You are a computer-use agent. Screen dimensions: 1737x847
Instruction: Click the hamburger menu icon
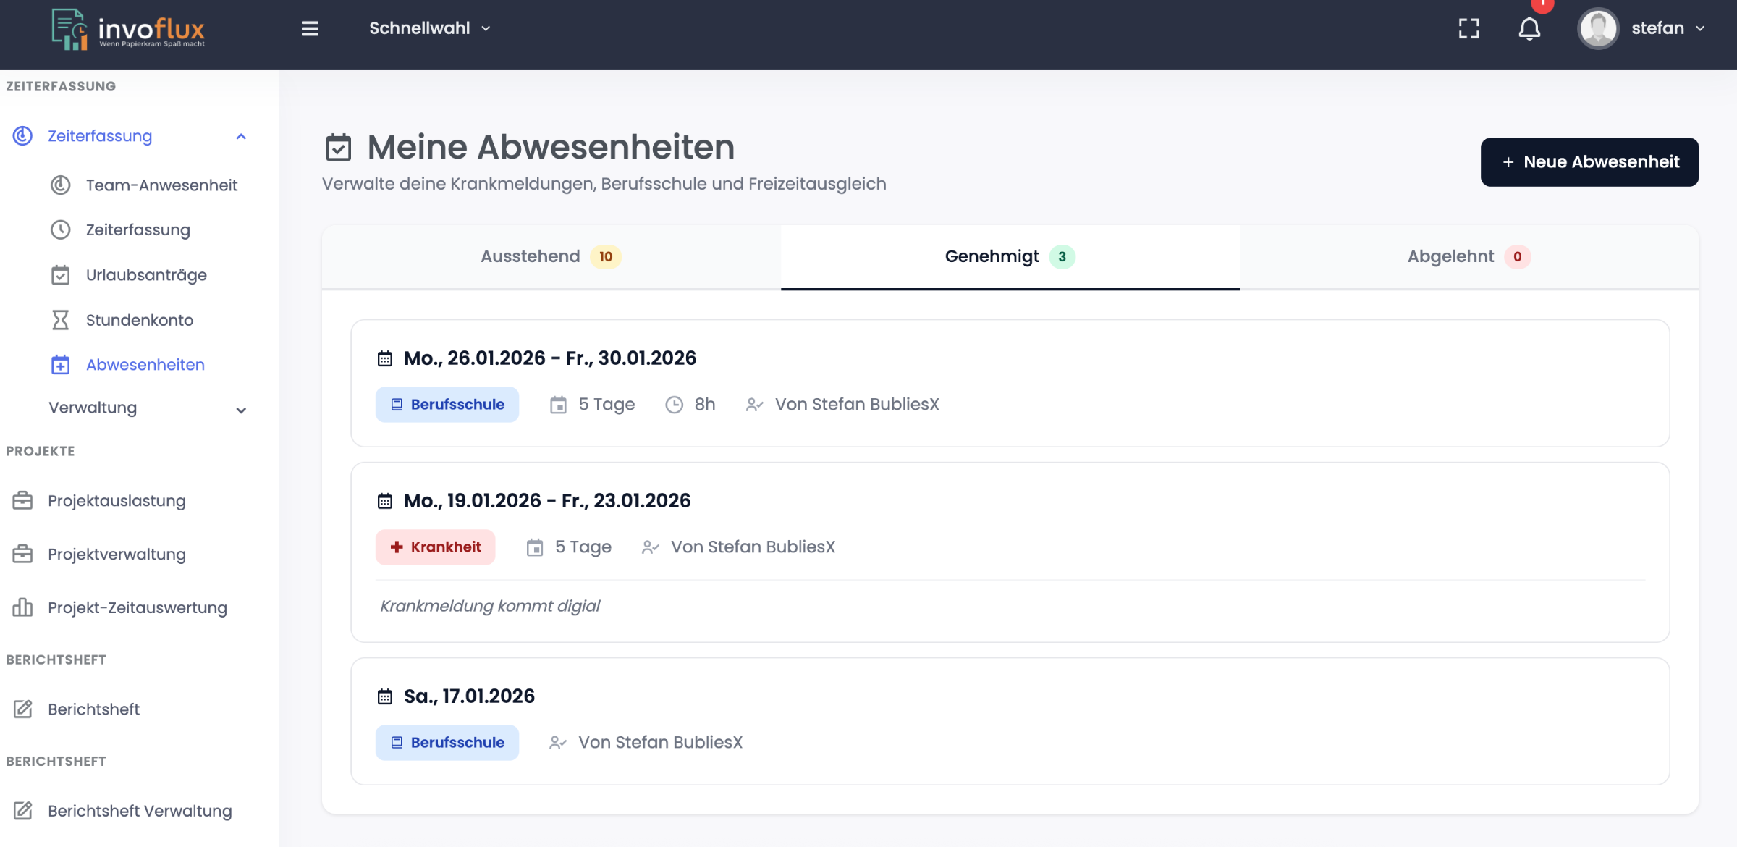[x=310, y=28]
